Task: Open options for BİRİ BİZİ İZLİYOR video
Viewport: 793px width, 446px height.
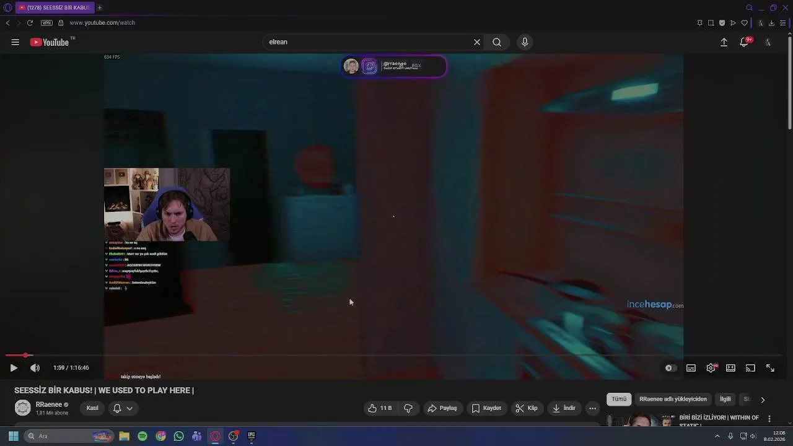Action: pyautogui.click(x=769, y=419)
